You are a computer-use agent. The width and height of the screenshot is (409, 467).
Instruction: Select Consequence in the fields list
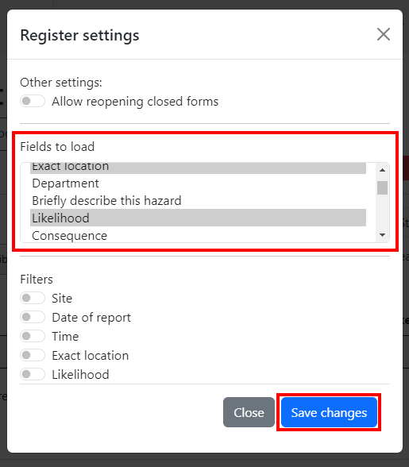(198, 235)
